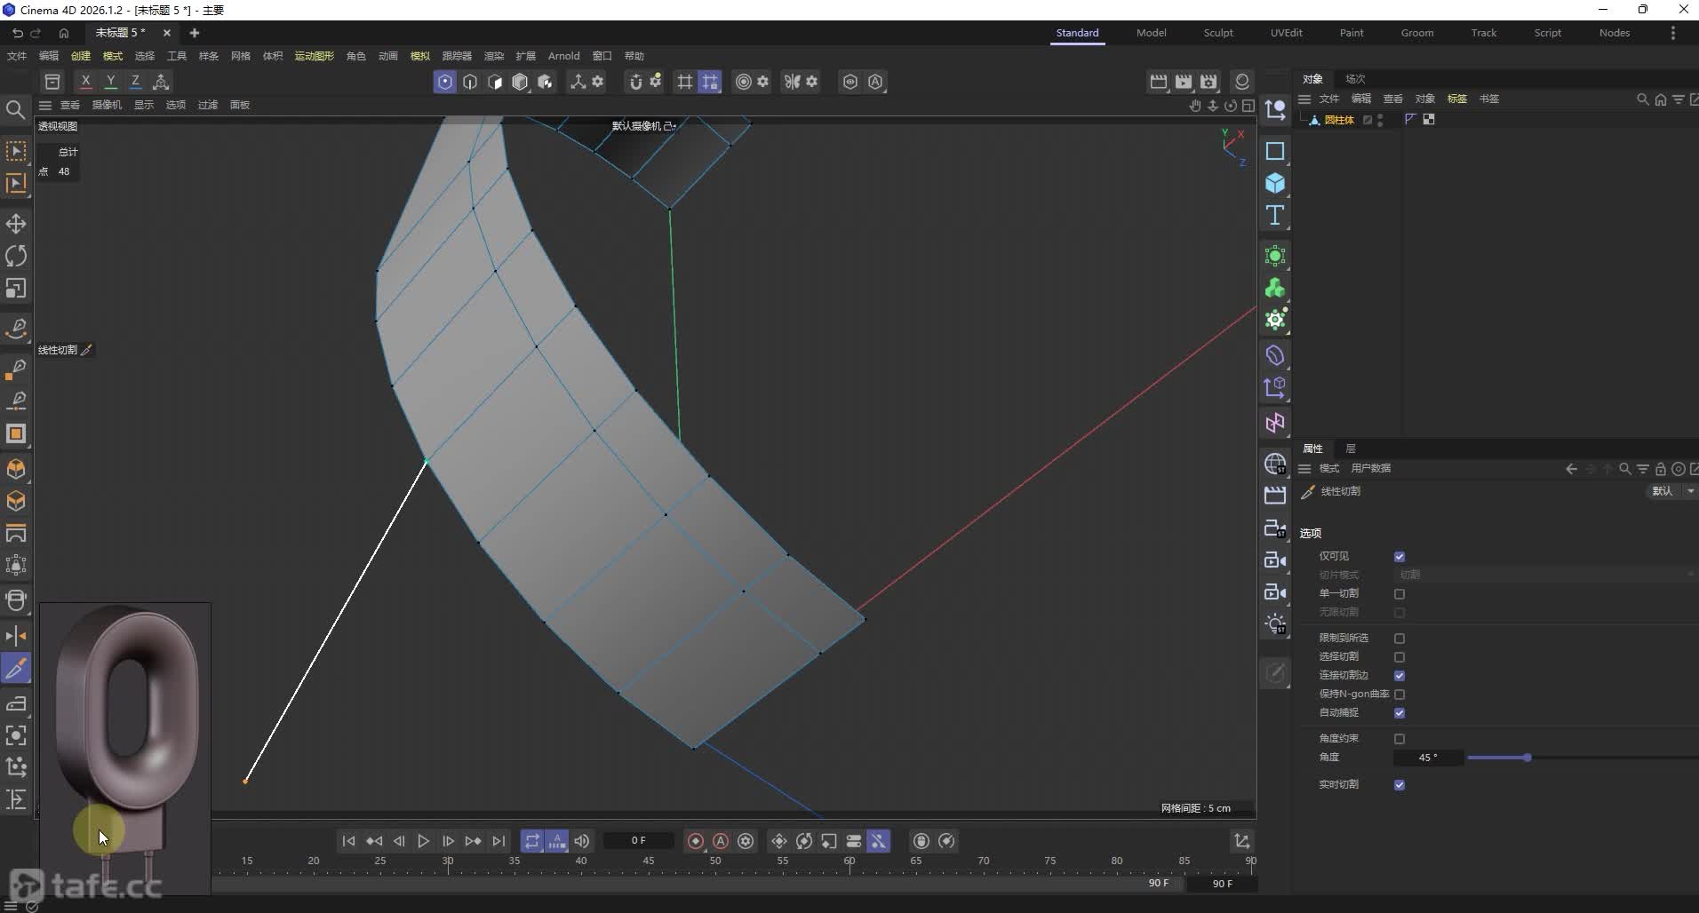Enable the 角度约束 checkbox
This screenshot has height=913, width=1699.
tap(1400, 739)
